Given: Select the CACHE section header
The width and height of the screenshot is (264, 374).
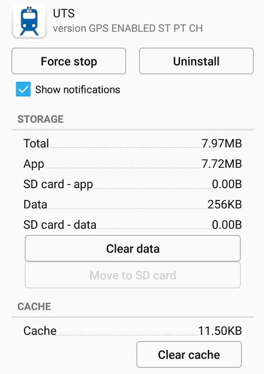Looking at the screenshot, I should 34,306.
